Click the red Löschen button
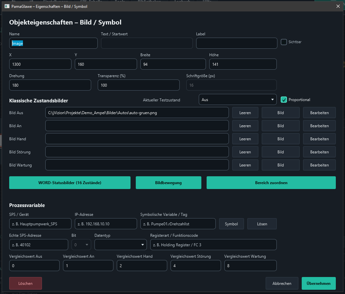 pyautogui.click(x=26, y=283)
